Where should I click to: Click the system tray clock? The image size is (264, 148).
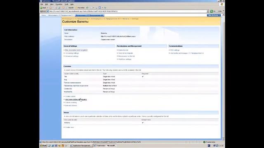point(222,146)
